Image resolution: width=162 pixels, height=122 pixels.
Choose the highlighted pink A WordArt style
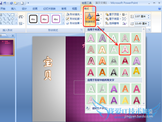[x=125, y=49]
